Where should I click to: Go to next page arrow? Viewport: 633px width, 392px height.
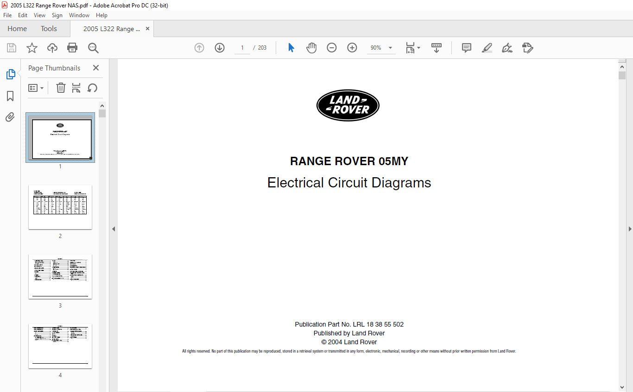pyautogui.click(x=220, y=48)
